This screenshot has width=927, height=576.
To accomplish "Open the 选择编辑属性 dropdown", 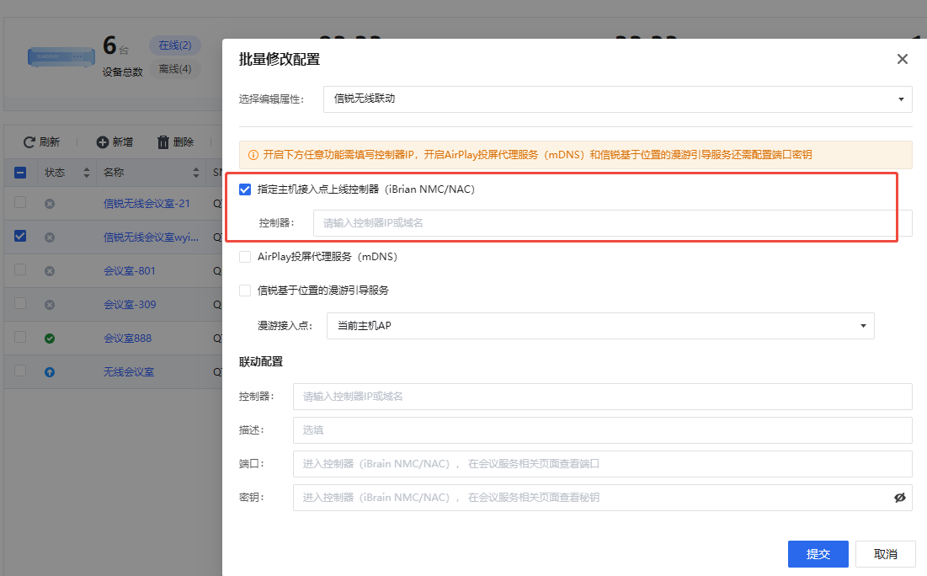I will click(x=617, y=99).
